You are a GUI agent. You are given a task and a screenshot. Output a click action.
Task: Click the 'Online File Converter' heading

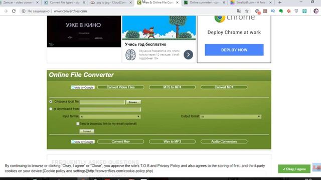[81, 75]
